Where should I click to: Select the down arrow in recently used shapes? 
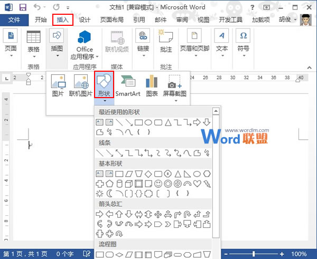point(207,122)
